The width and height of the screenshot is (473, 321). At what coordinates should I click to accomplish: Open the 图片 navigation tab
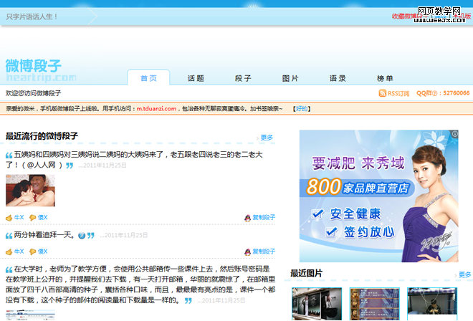(x=290, y=78)
